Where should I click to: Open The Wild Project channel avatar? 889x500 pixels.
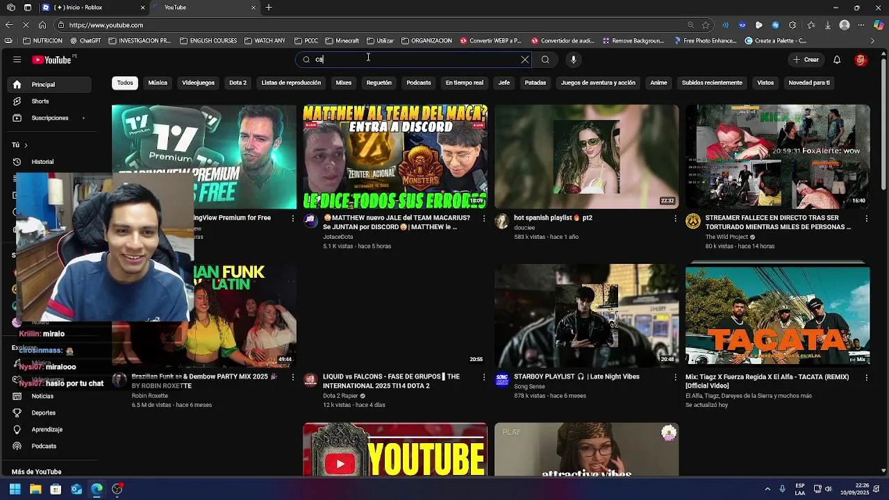pyautogui.click(x=693, y=221)
